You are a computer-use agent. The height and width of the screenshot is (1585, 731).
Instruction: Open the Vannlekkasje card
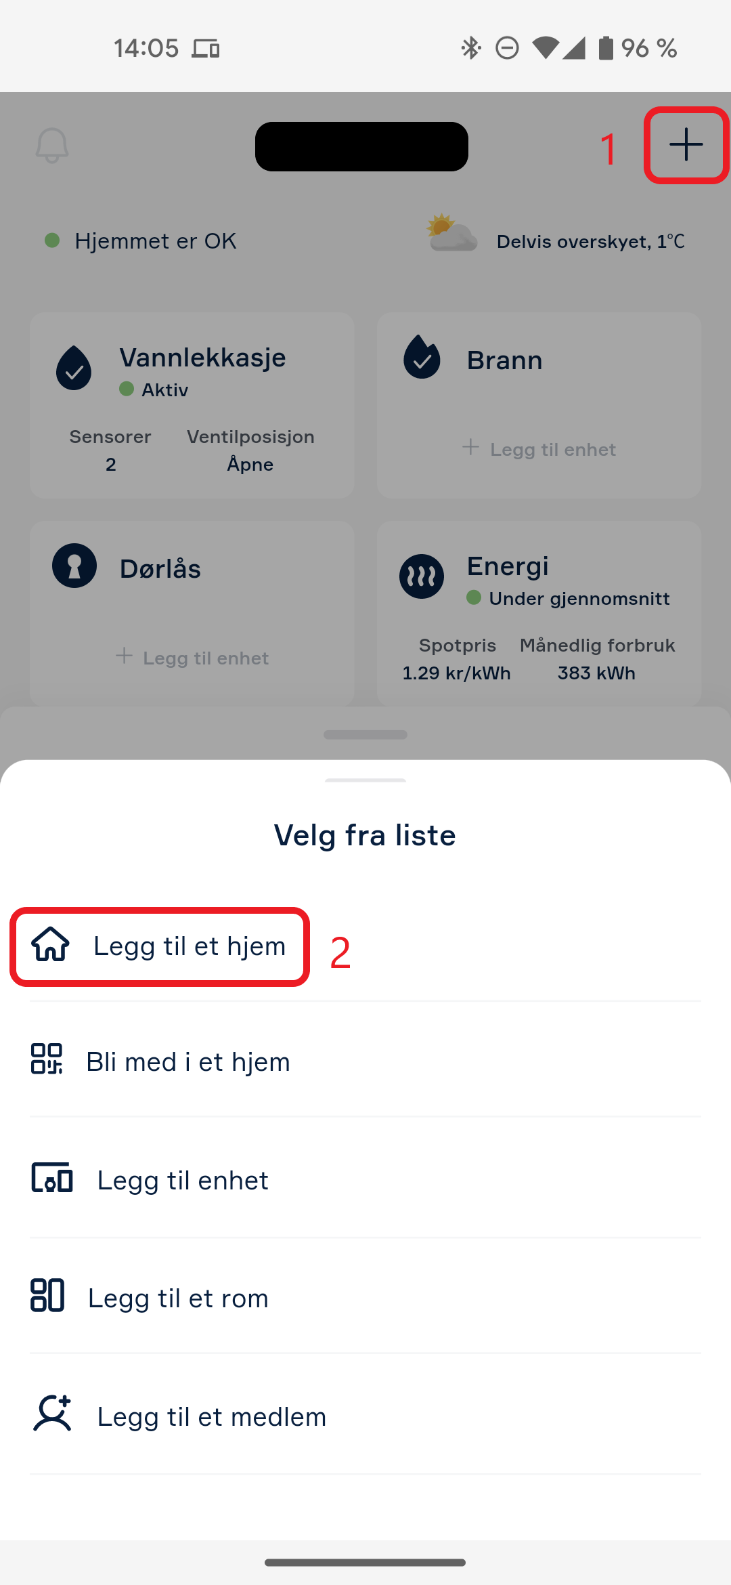point(192,405)
